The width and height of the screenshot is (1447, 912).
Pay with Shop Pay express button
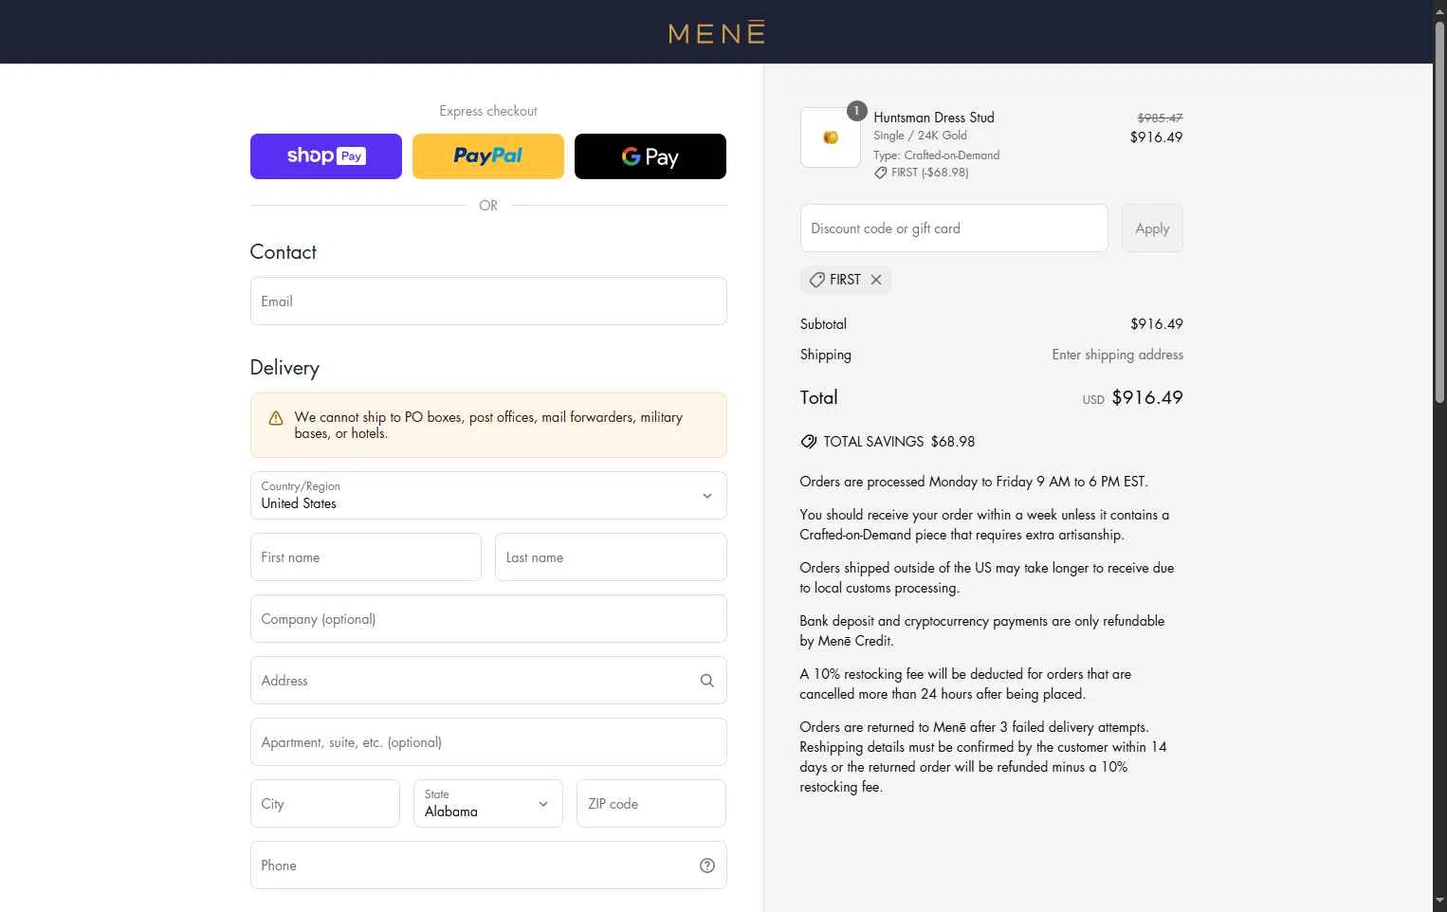(x=326, y=156)
